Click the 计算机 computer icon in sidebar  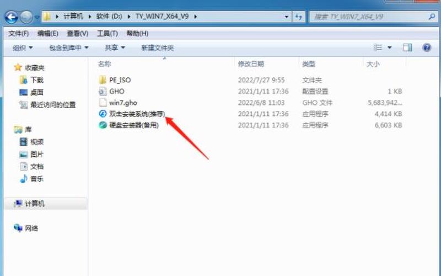[18, 203]
